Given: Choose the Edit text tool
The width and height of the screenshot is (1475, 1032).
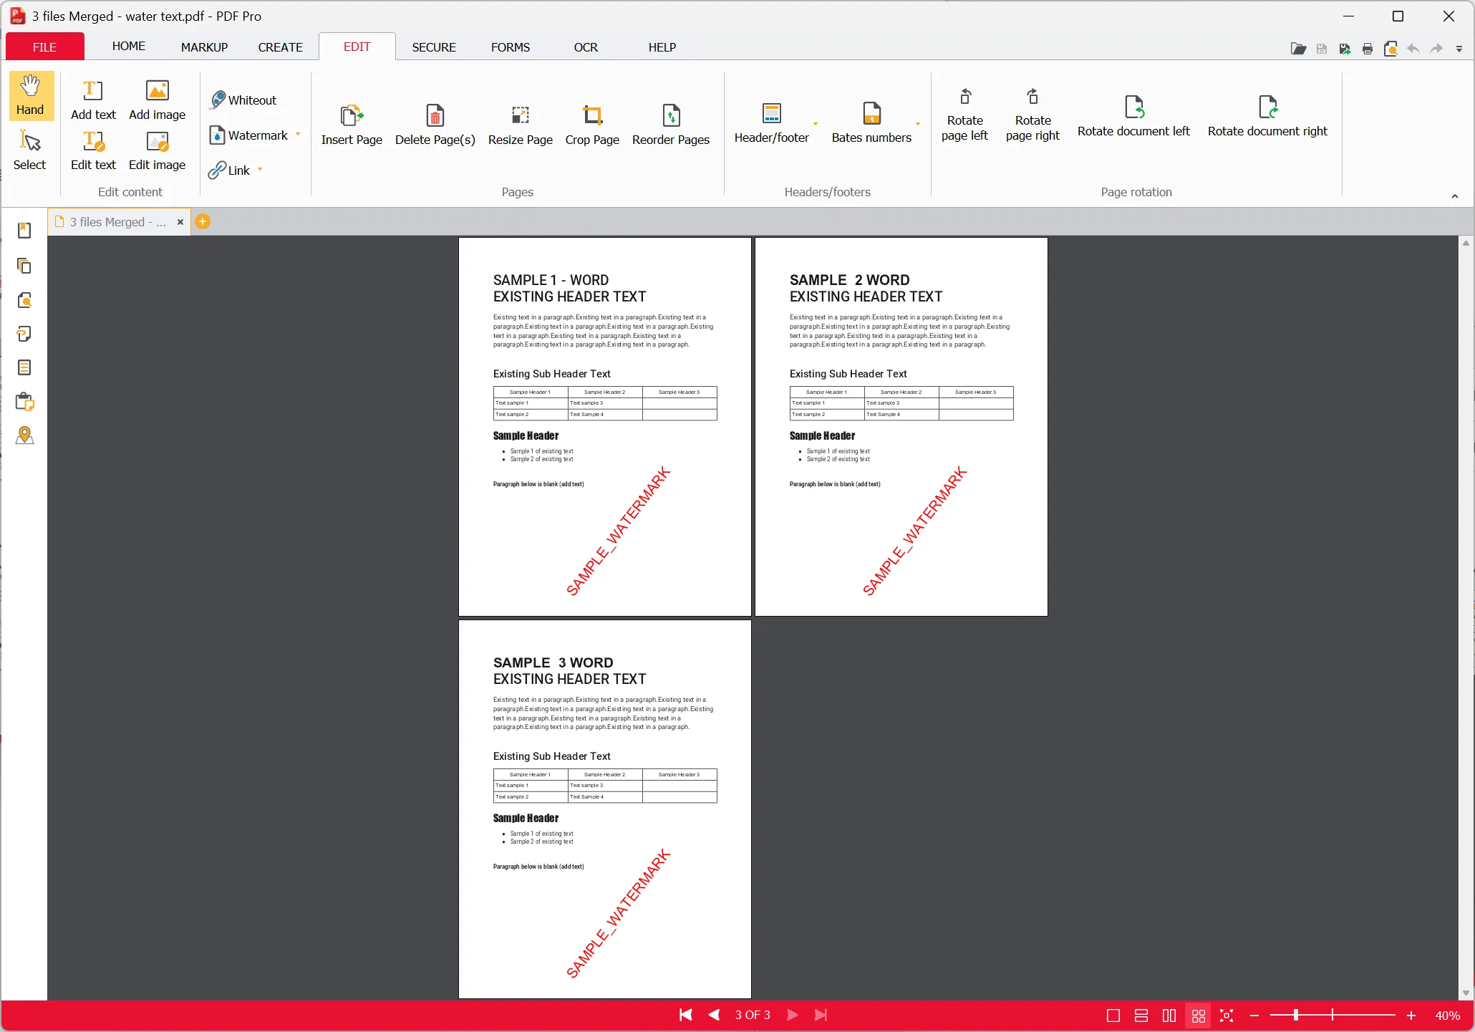Looking at the screenshot, I should point(93,150).
